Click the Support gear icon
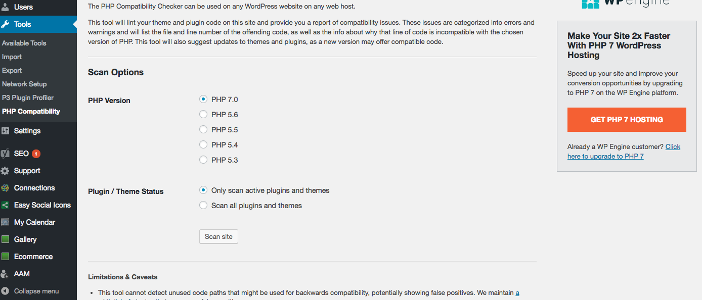The height and width of the screenshot is (300, 702). pyautogui.click(x=5, y=171)
